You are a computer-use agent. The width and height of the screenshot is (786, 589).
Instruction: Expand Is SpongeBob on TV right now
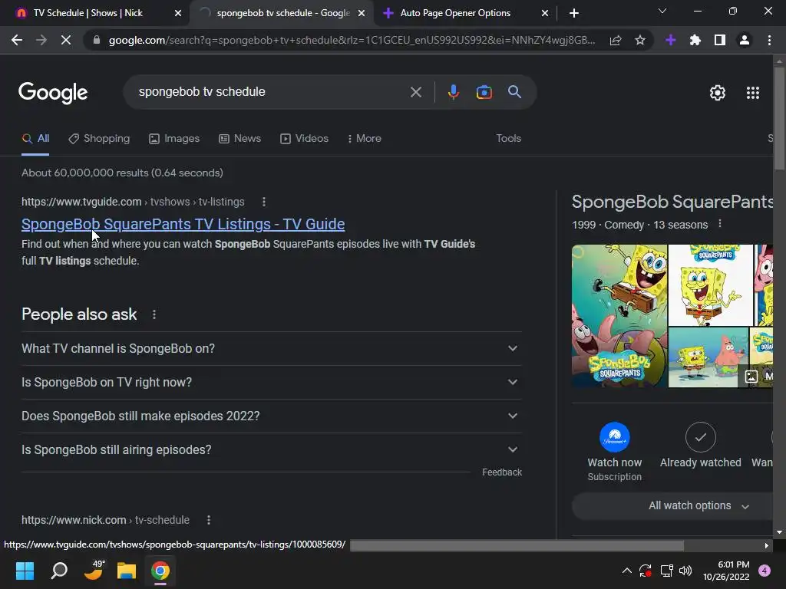[271, 382]
